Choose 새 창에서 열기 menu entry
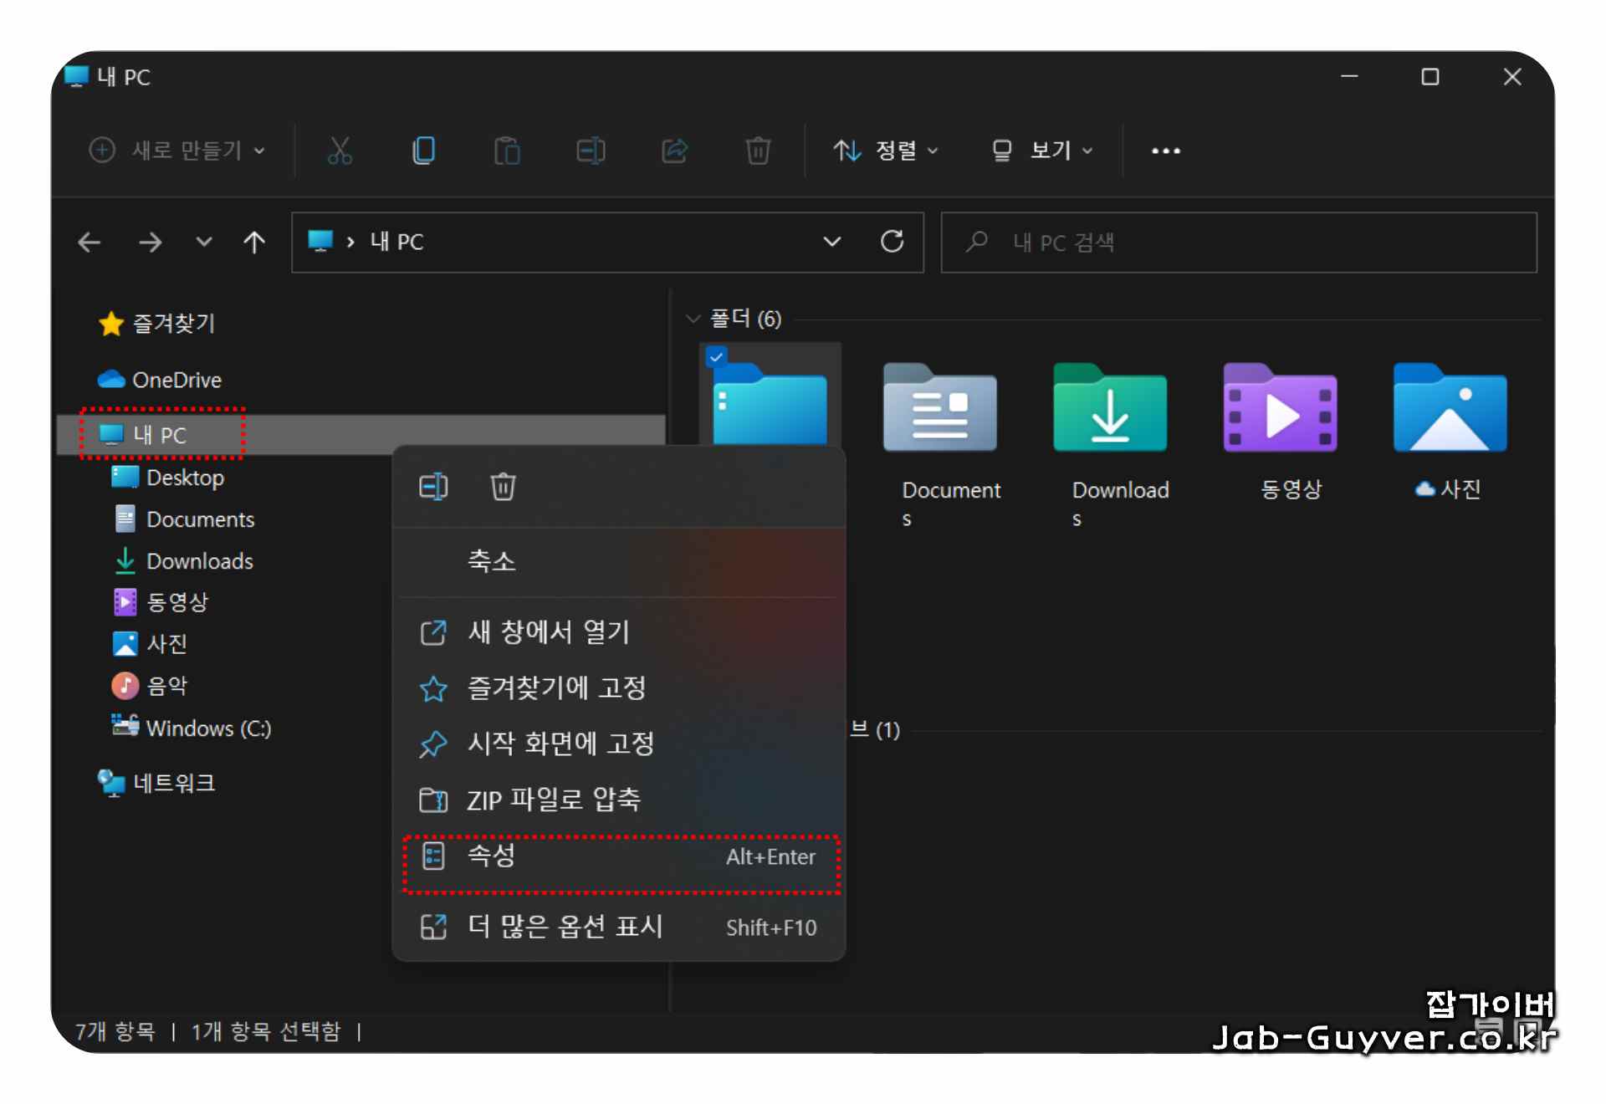Image resolution: width=1606 pixels, height=1104 pixels. click(x=548, y=632)
